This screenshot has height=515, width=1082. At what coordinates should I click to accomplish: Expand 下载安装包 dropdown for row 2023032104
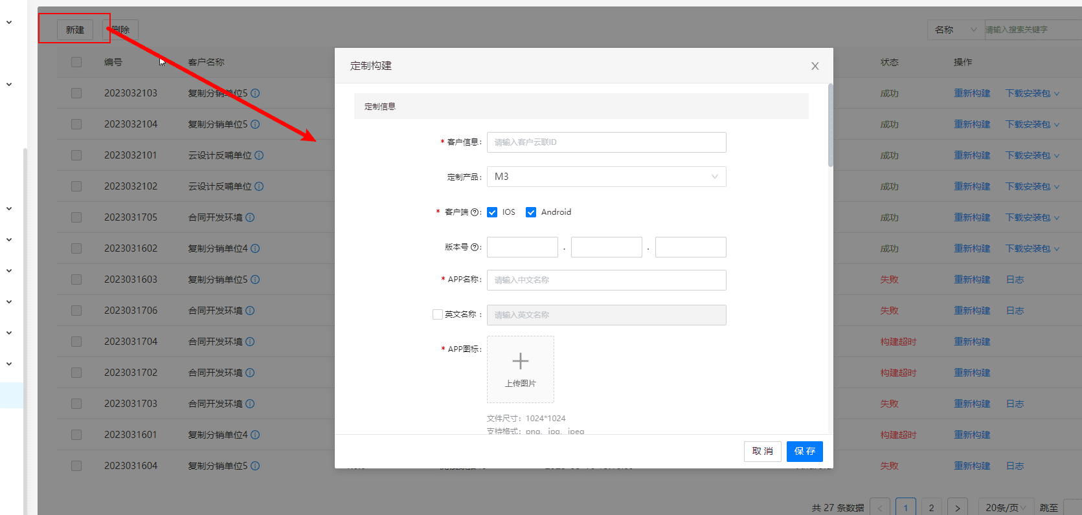pyautogui.click(x=1032, y=124)
